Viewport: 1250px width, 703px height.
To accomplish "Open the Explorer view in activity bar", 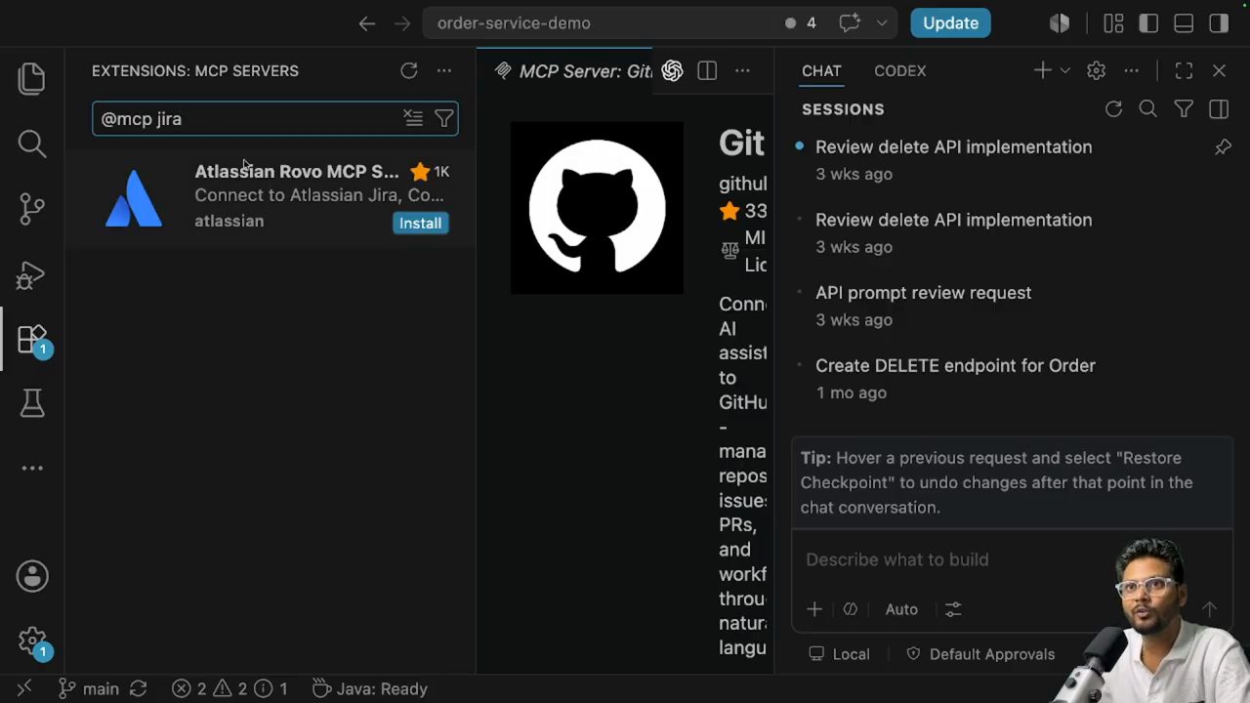I will [32, 79].
